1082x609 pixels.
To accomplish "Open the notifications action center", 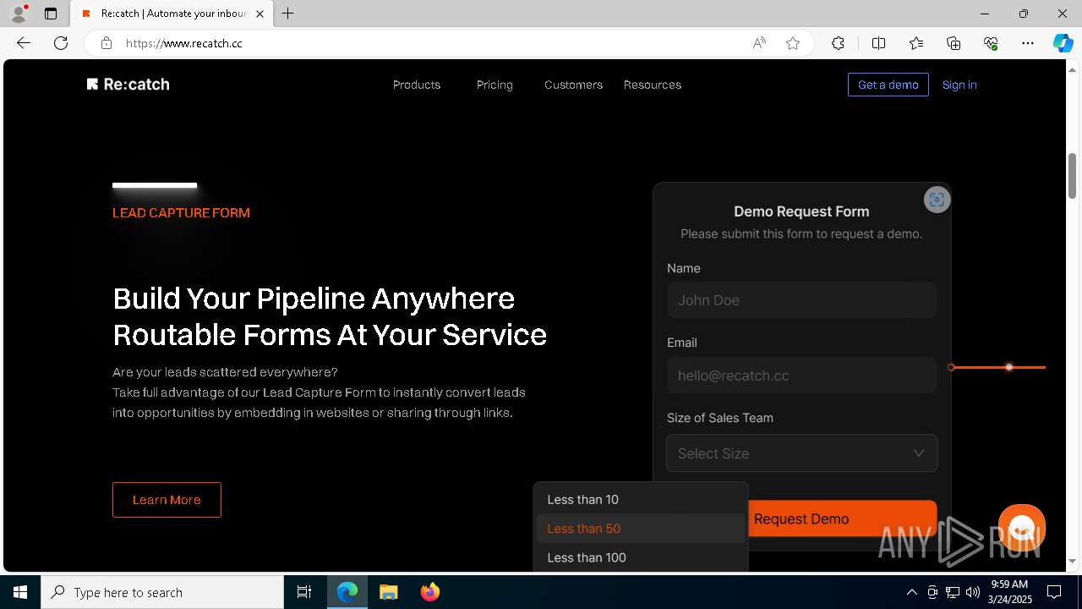I will tap(1054, 592).
